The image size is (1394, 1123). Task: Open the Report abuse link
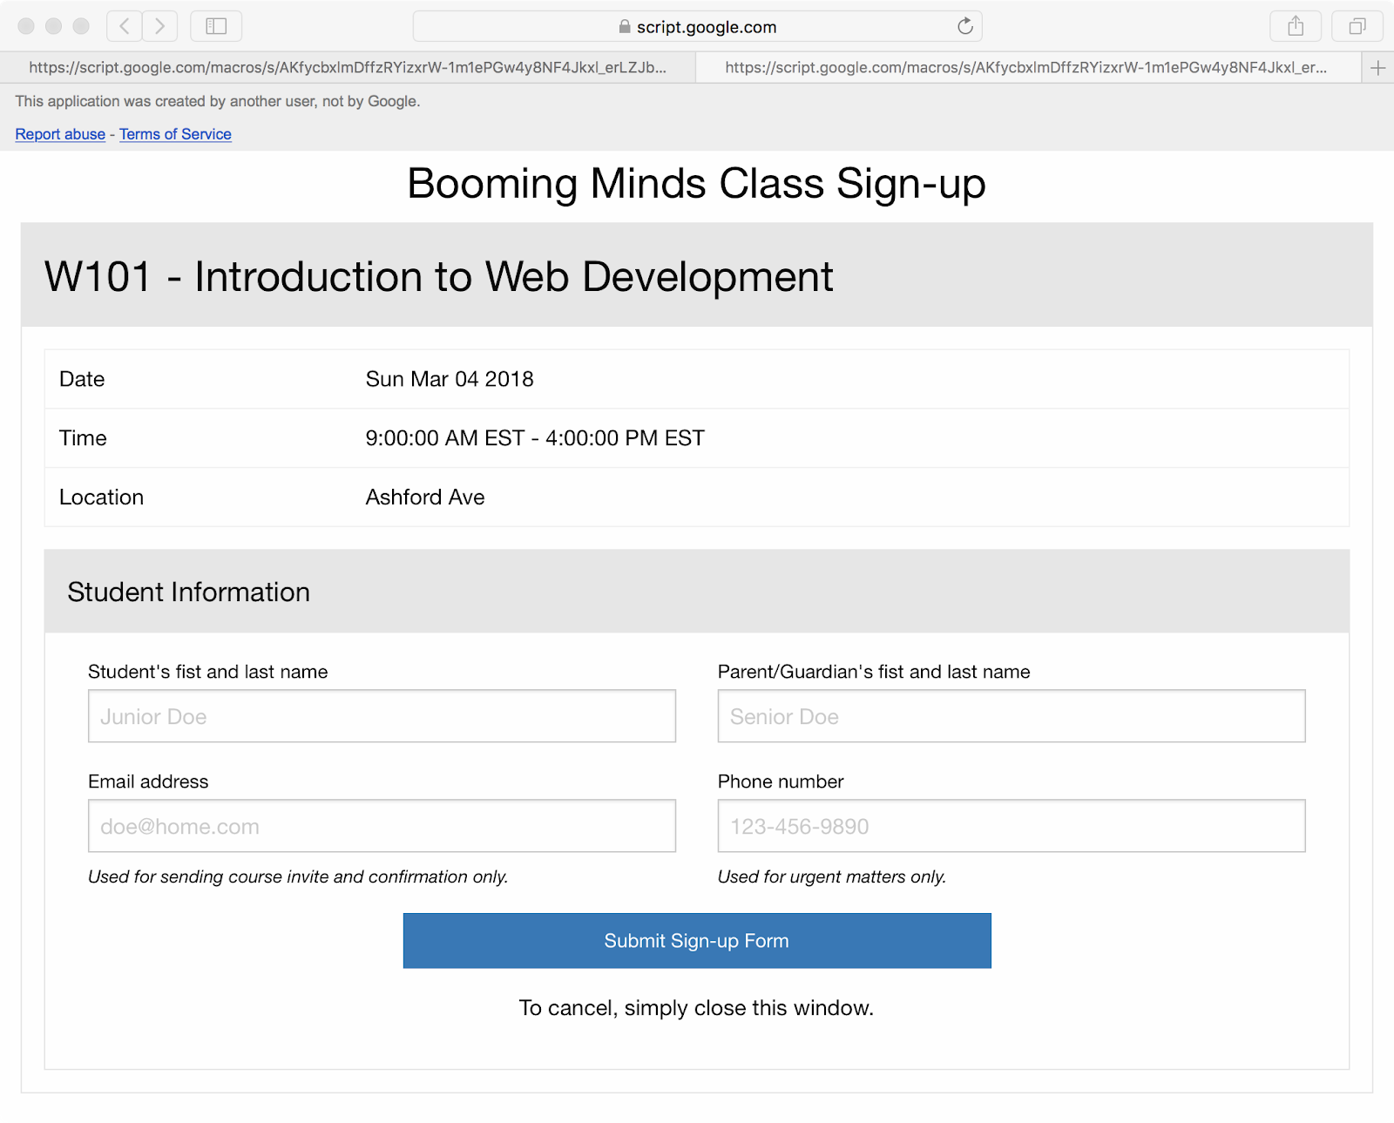(60, 134)
